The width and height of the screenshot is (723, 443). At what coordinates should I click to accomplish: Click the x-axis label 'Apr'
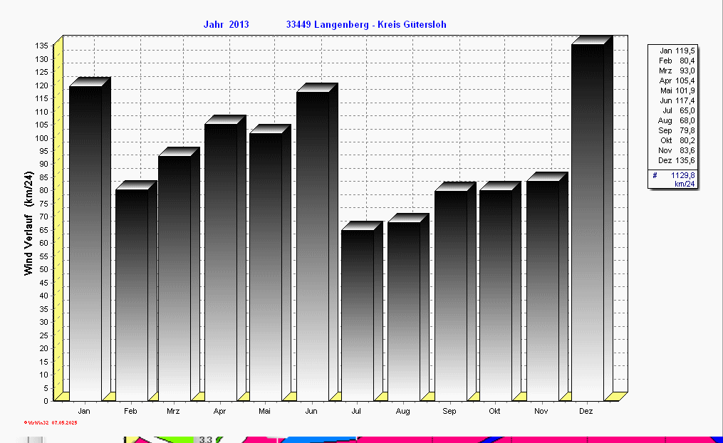coord(219,411)
